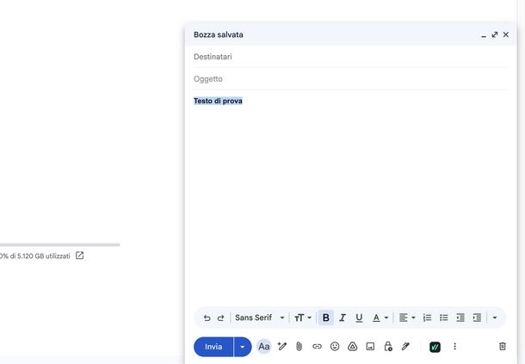Image resolution: width=525 pixels, height=364 pixels.
Task: Open more options three-dot menu
Action: [454, 347]
